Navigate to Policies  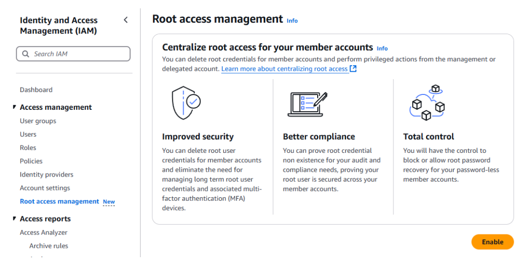[31, 161]
